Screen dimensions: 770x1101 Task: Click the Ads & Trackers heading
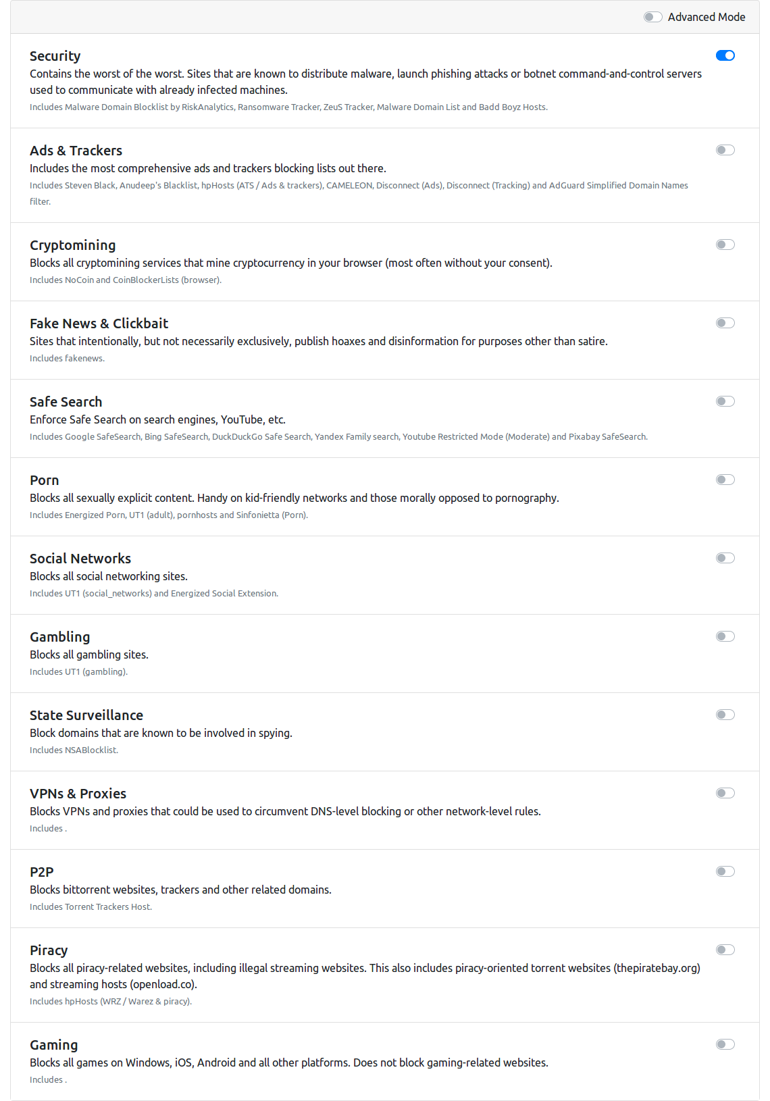[x=76, y=151]
